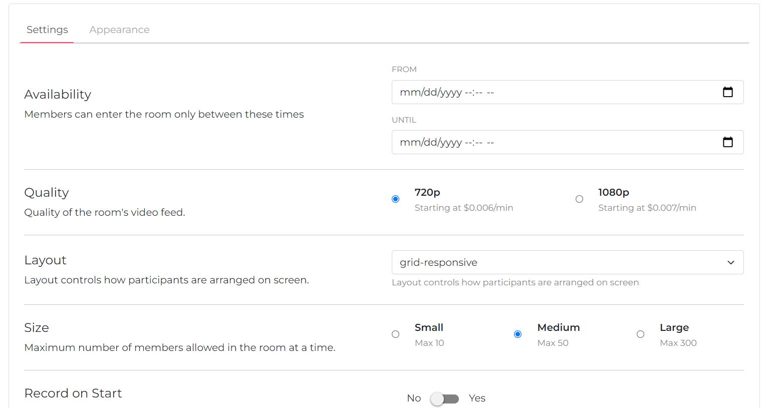Choose the Small room size option

point(395,334)
